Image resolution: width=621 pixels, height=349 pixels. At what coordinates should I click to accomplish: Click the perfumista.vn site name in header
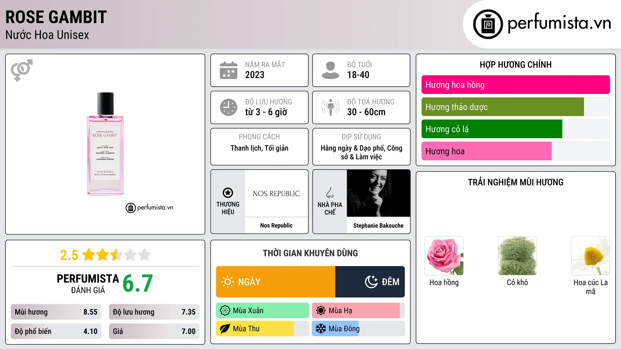559,23
